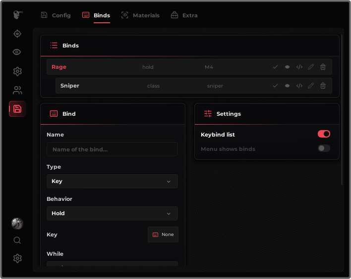Screen dimensions: 351x279
Task: Open the Config tab
Action: pyautogui.click(x=56, y=15)
